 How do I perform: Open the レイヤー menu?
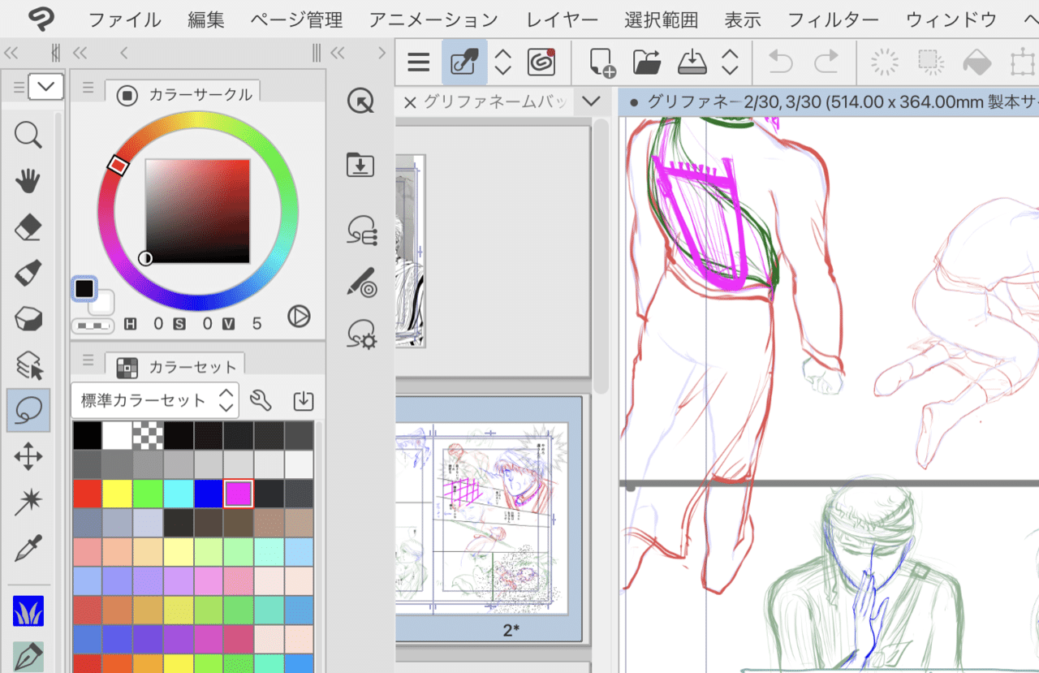(x=562, y=19)
